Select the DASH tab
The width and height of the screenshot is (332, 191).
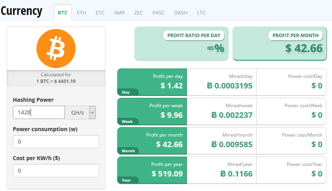point(181,13)
